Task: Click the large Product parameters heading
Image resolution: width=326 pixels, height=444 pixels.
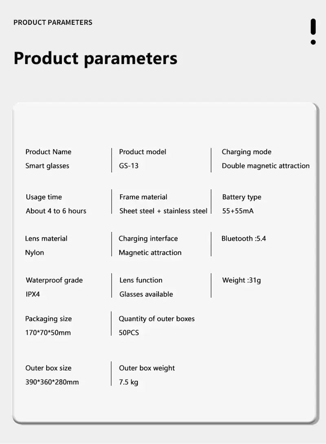Action: pyautogui.click(x=96, y=59)
